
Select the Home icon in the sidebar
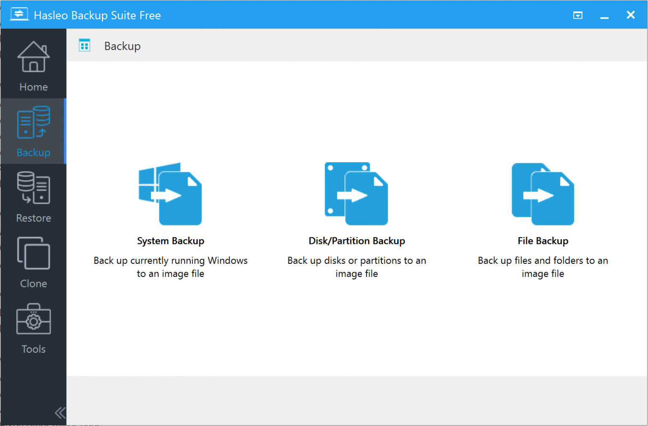pos(33,57)
